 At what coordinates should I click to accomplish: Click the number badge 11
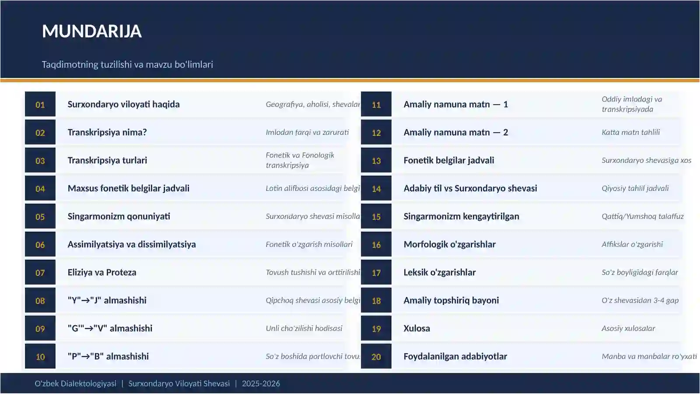click(376, 104)
